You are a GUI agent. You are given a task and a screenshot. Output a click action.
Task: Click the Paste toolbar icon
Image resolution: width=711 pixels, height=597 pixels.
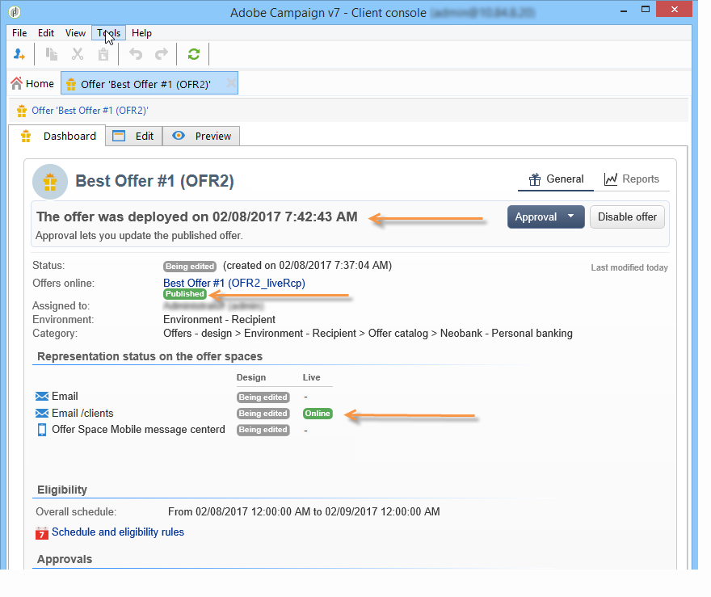(x=103, y=54)
